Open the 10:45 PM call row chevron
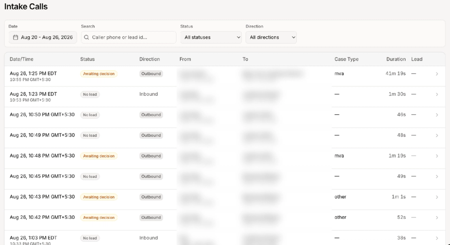 437,176
